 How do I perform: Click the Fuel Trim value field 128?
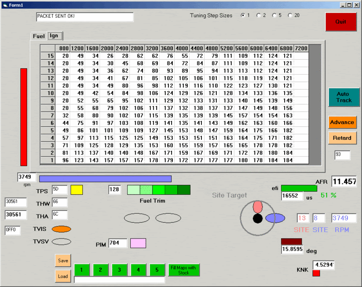tap(115, 190)
